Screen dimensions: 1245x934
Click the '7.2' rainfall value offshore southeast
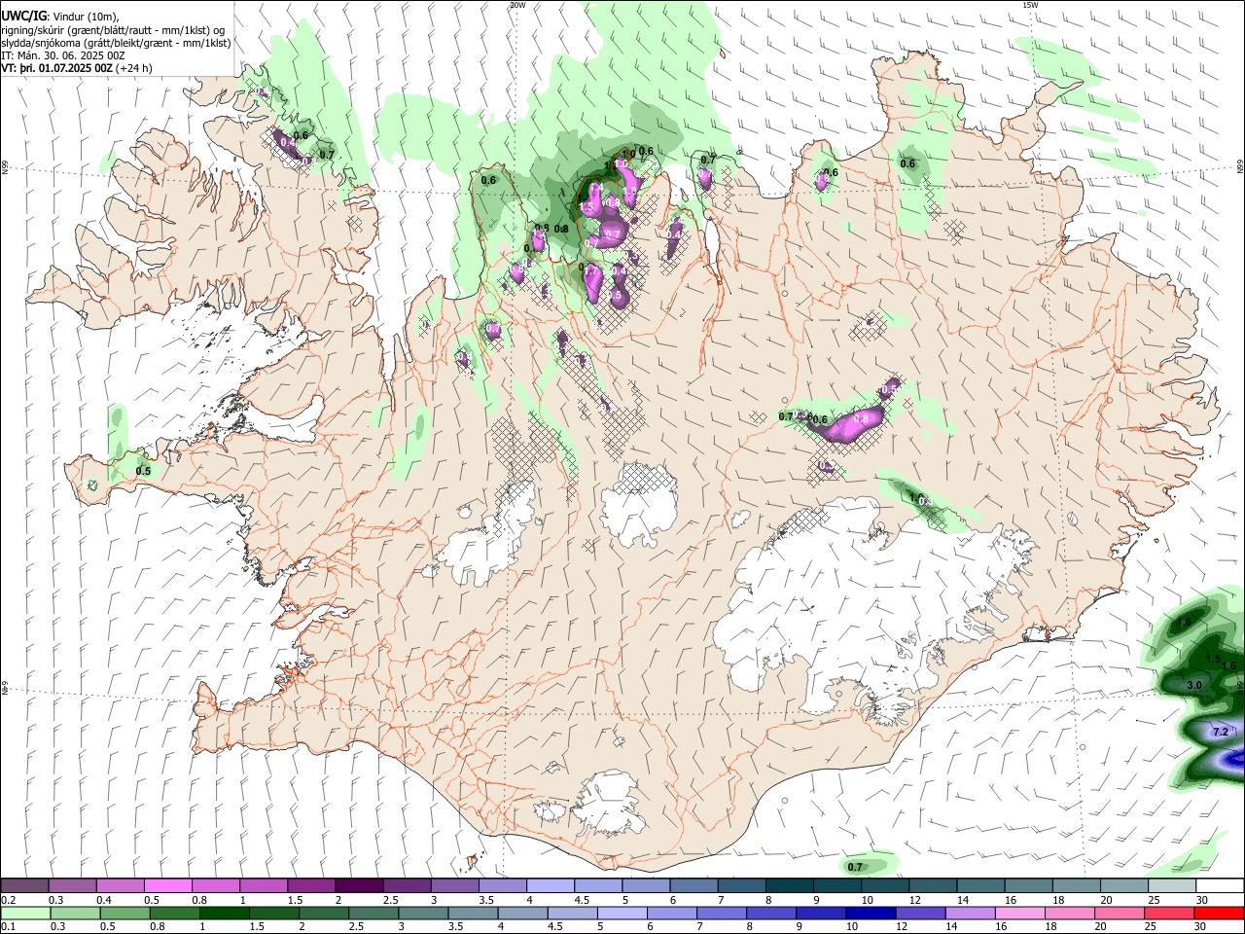pos(1222,731)
